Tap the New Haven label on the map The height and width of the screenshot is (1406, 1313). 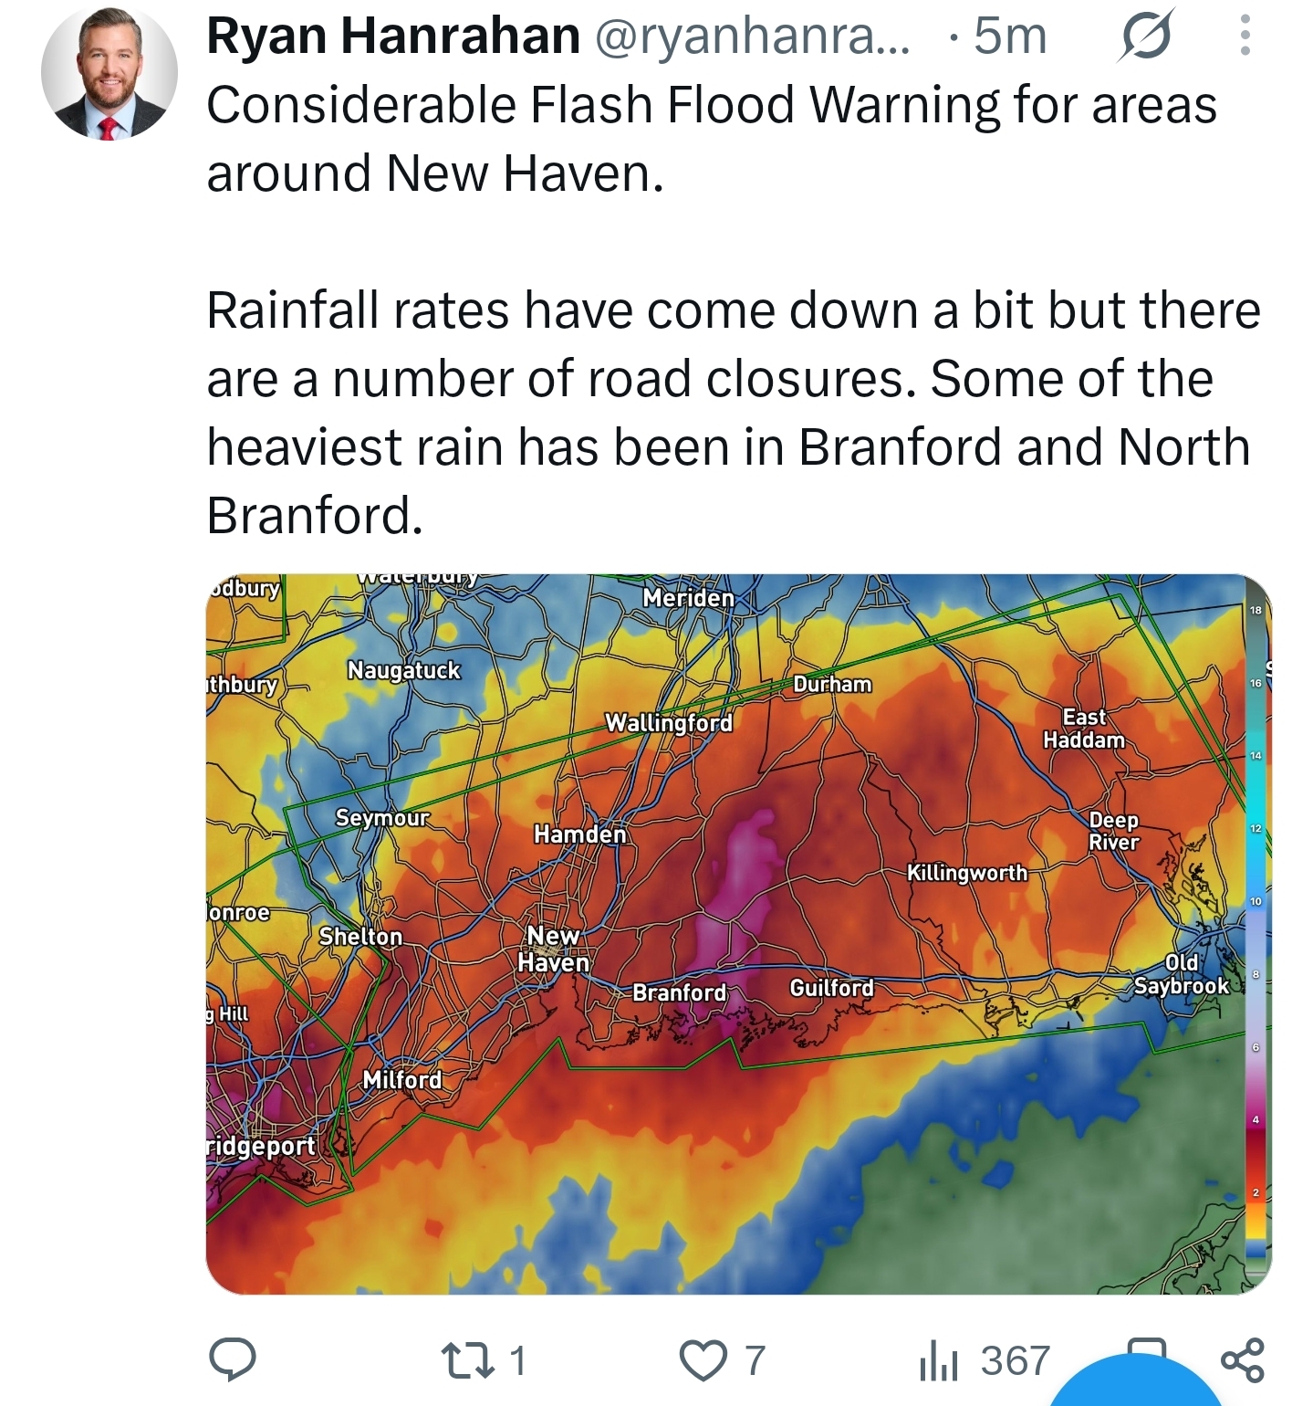point(554,949)
